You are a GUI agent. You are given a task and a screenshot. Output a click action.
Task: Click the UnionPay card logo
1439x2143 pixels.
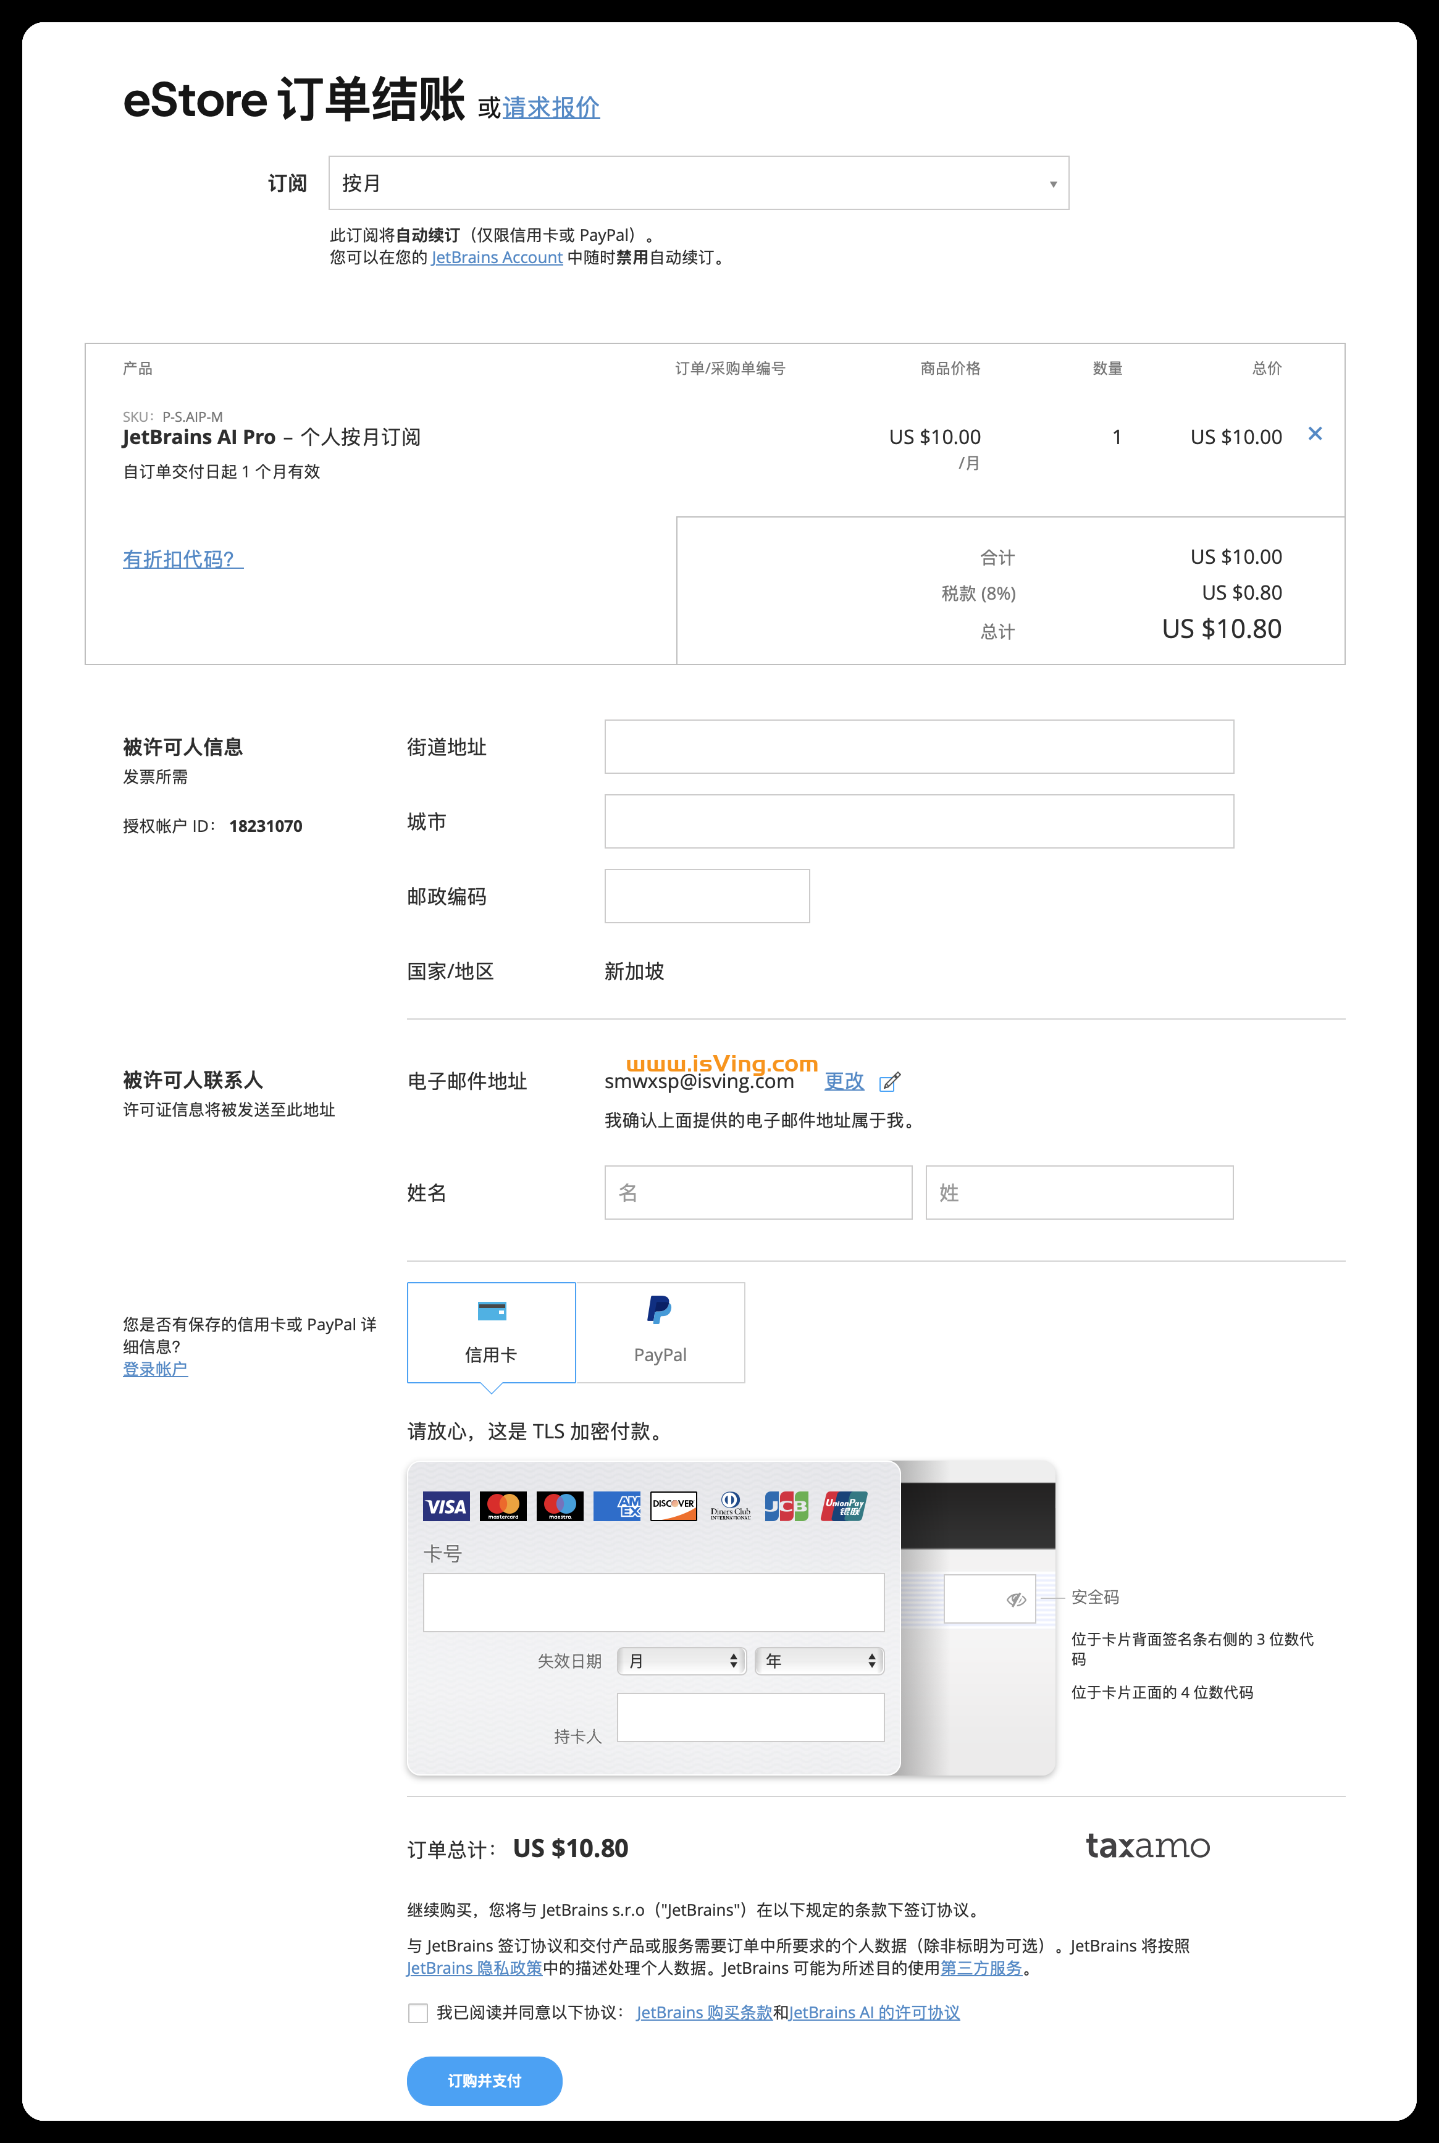[844, 1506]
